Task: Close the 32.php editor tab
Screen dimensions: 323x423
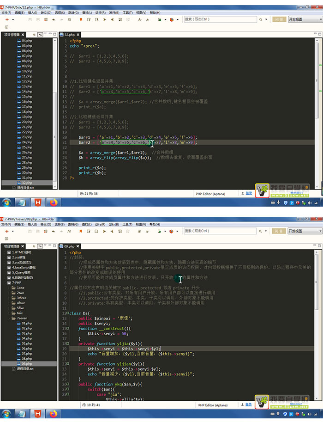Action: click(x=78, y=35)
